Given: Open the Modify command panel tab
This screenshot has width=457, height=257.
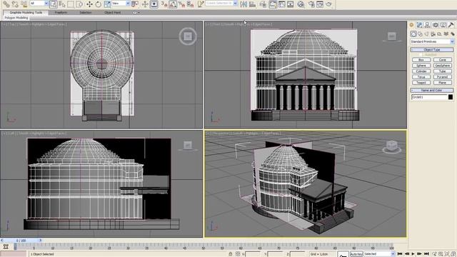Looking at the screenshot, I should click(x=419, y=25).
